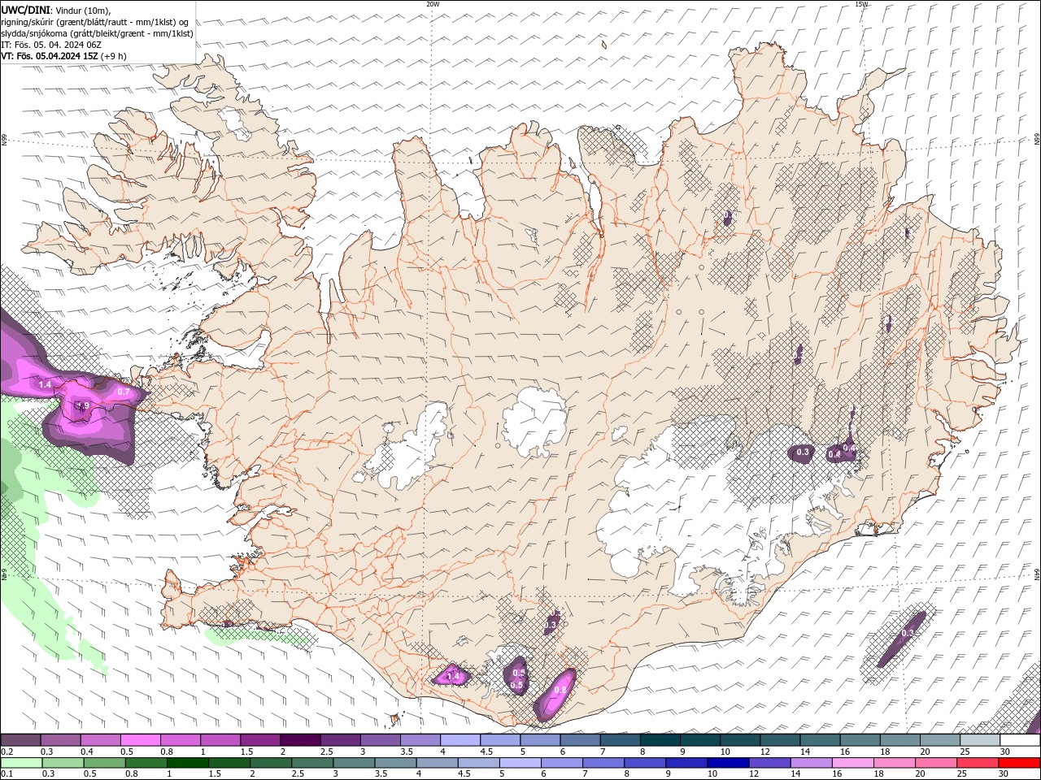1041x780 pixels.
Task: Select the light periwinkle 5 swatch in bottom legend row
Action: pos(520,763)
